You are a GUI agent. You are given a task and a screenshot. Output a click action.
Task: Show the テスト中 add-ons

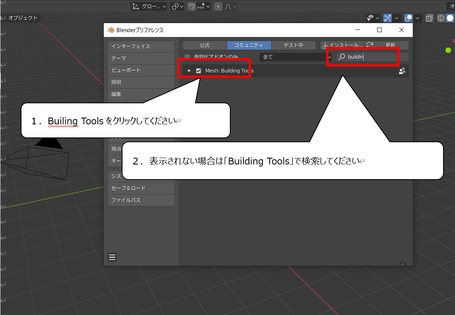294,45
